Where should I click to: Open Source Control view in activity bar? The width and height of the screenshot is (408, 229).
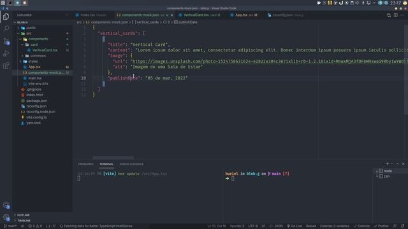point(6,41)
